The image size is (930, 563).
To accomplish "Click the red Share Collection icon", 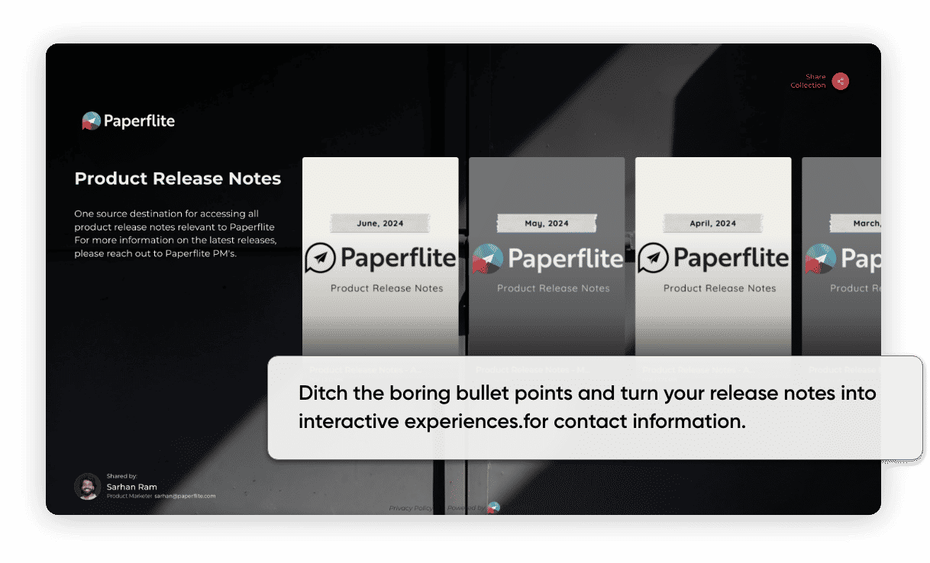I will pyautogui.click(x=840, y=82).
